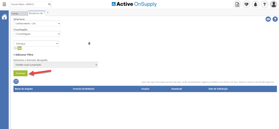Click the search magnifier icon
279x129 pixels.
49,4
